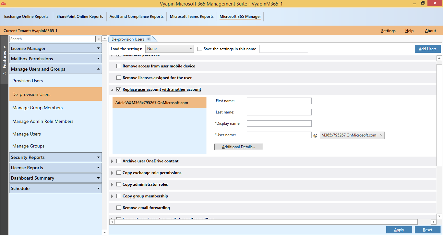
Task: Click the settings panel vertical scrollbar up arrow
Action: click(x=439, y=58)
